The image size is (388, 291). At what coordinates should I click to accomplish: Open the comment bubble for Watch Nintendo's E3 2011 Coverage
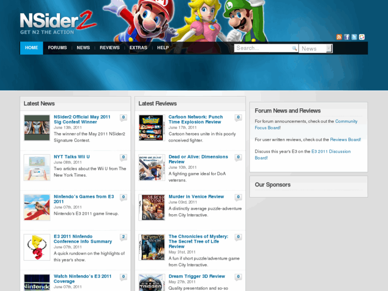click(123, 277)
